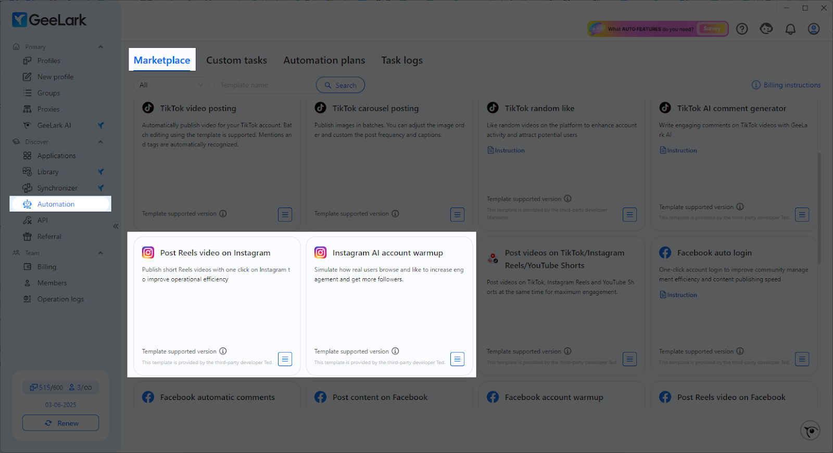Viewport: 833px width, 453px height.
Task: Open the customer support headset icon
Action: click(766, 29)
